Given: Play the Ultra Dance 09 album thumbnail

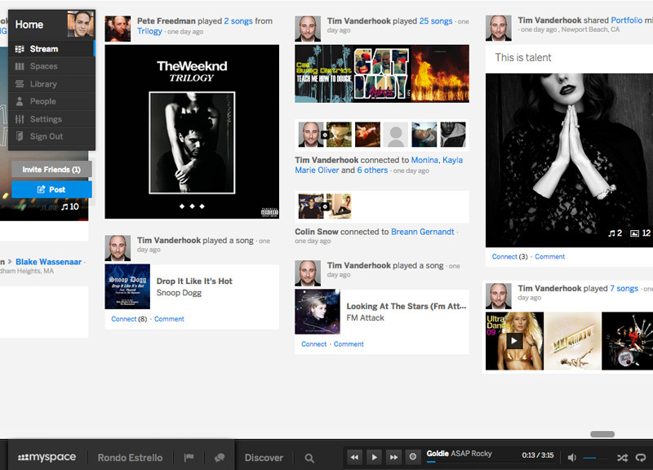Looking at the screenshot, I should pos(514,341).
